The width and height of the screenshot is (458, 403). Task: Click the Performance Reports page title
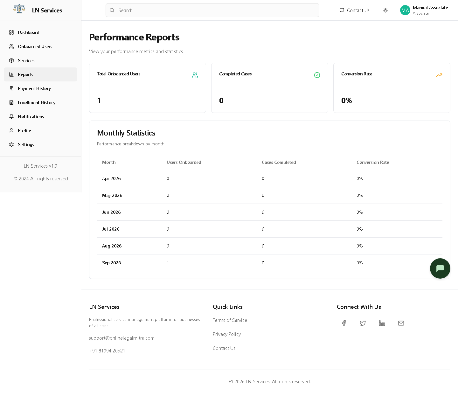[x=134, y=37]
